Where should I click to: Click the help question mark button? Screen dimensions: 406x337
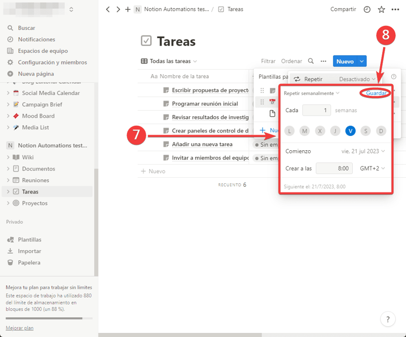pos(388,319)
